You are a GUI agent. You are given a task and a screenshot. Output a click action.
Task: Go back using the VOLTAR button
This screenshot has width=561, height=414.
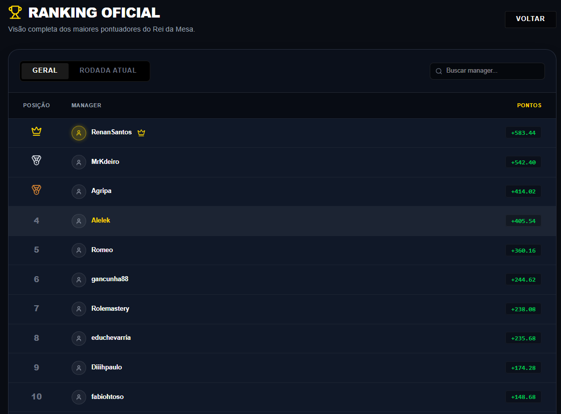click(x=530, y=19)
